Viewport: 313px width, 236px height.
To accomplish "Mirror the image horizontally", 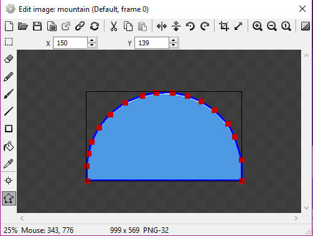I will tap(162, 26).
